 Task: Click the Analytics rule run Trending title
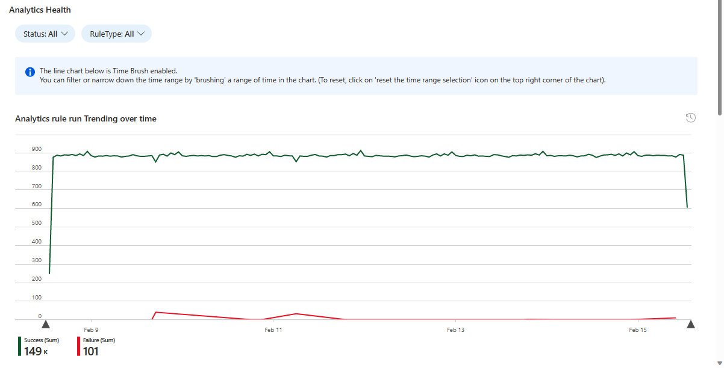pos(86,118)
